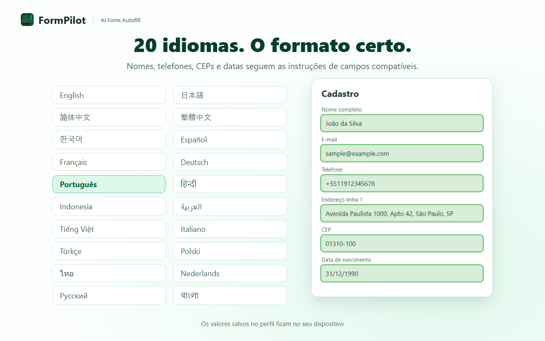Click the Nome completo input field

click(402, 123)
